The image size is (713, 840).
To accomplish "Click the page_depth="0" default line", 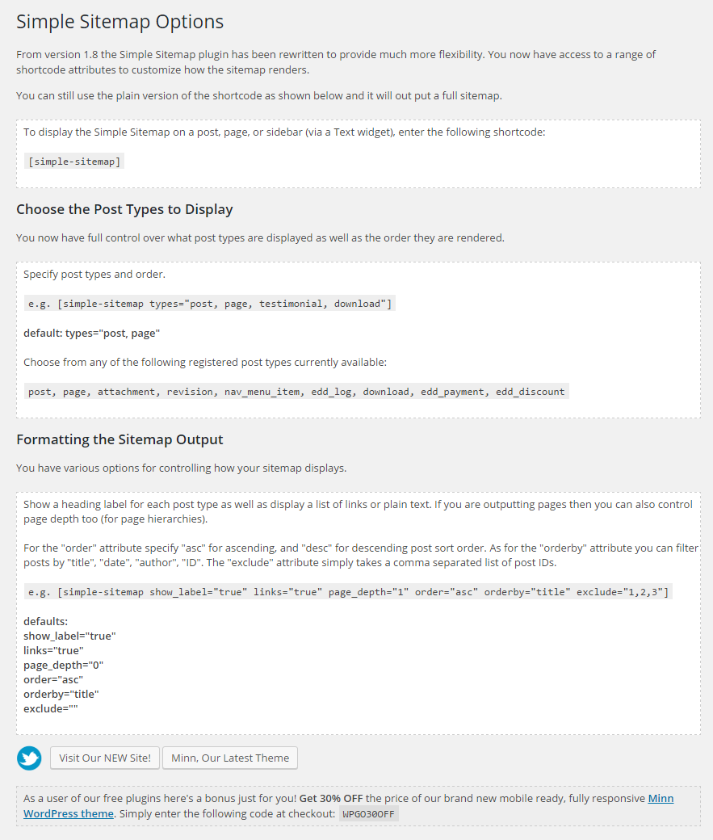I will [64, 665].
